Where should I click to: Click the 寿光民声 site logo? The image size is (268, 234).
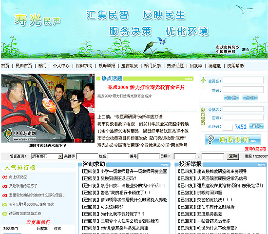click(x=37, y=20)
